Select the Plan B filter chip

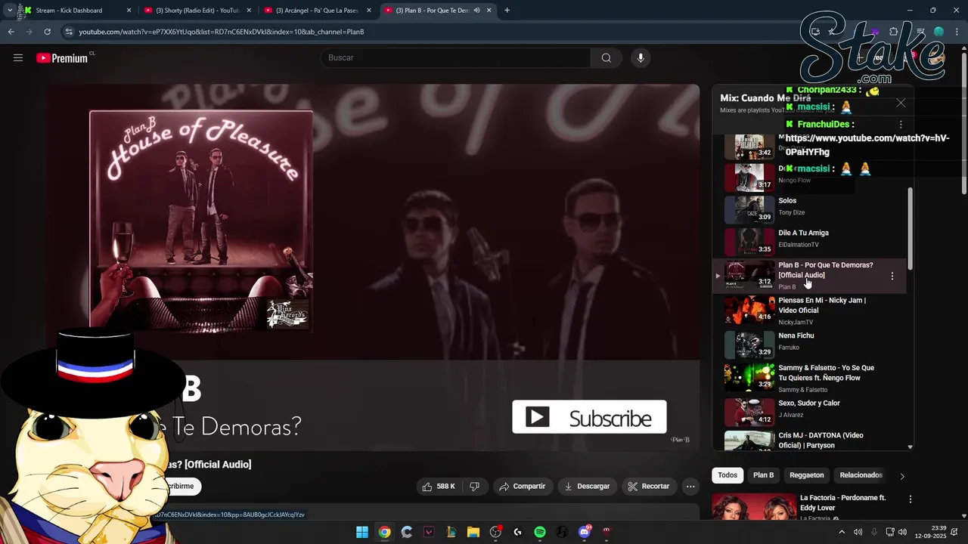763,475
